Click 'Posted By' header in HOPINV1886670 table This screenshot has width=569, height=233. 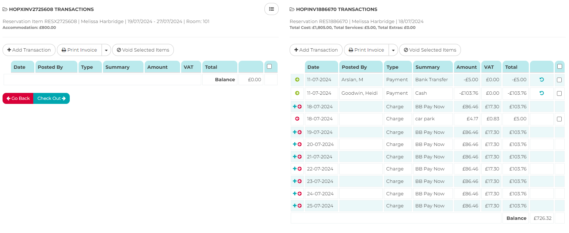(361, 67)
